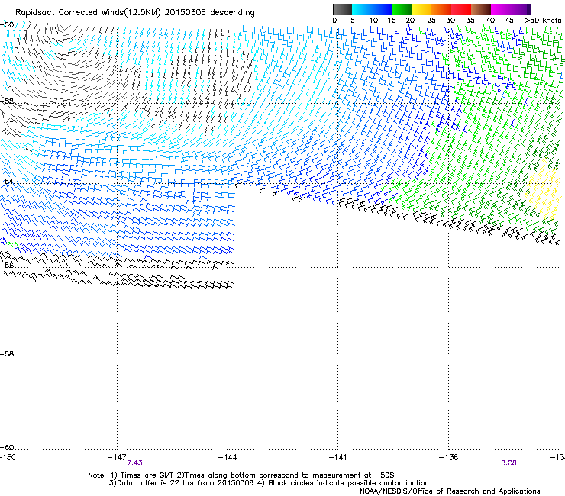Click the -60 latitude axis label

pyautogui.click(x=7, y=447)
